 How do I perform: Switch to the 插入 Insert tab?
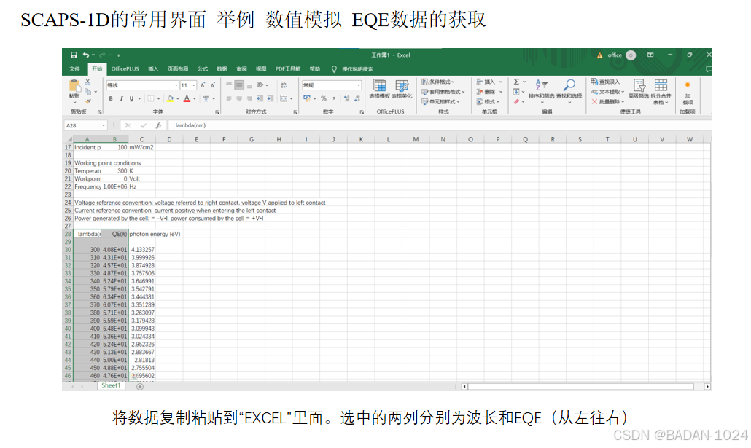[153, 69]
